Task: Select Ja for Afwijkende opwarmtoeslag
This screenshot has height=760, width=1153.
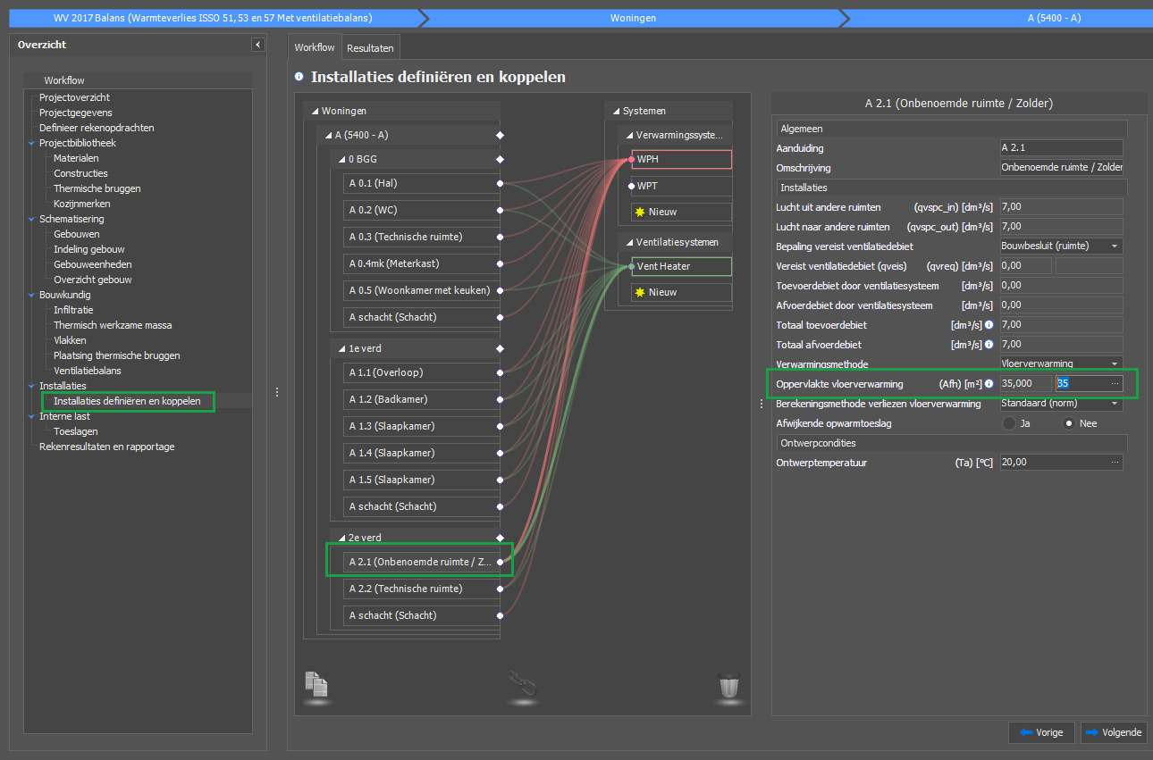Action: point(1009,423)
